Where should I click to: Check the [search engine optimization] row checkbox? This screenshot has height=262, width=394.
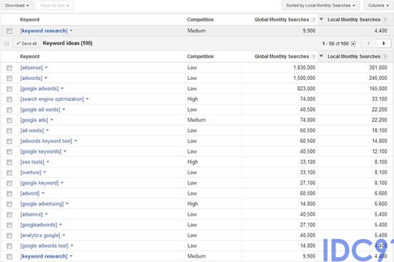(x=9, y=99)
